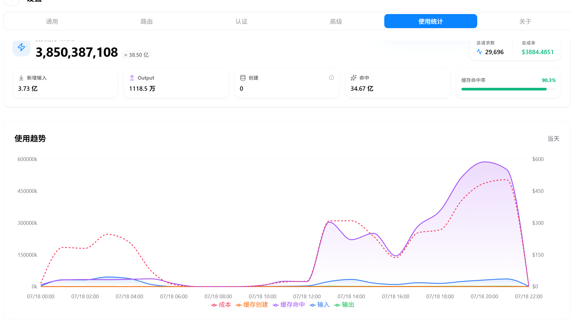
Task: Click the 07/18 22:00 axis label
Action: [x=529, y=297]
